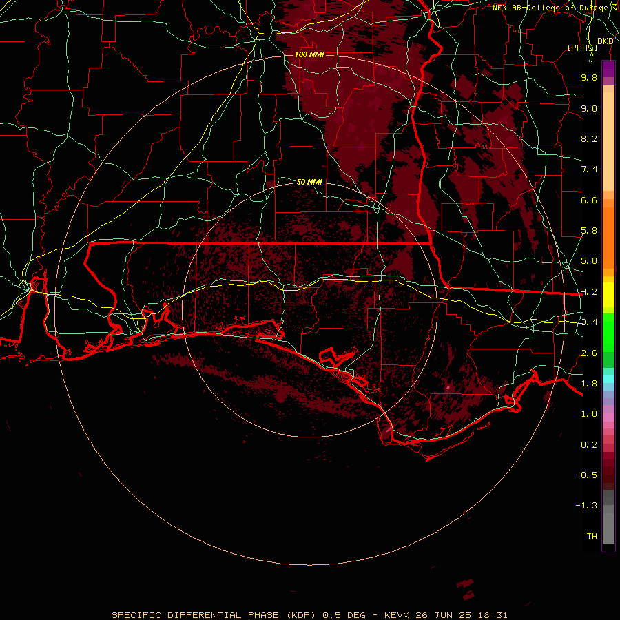Click the 9.0 value on the scale
This screenshot has width=620, height=620.
point(589,108)
